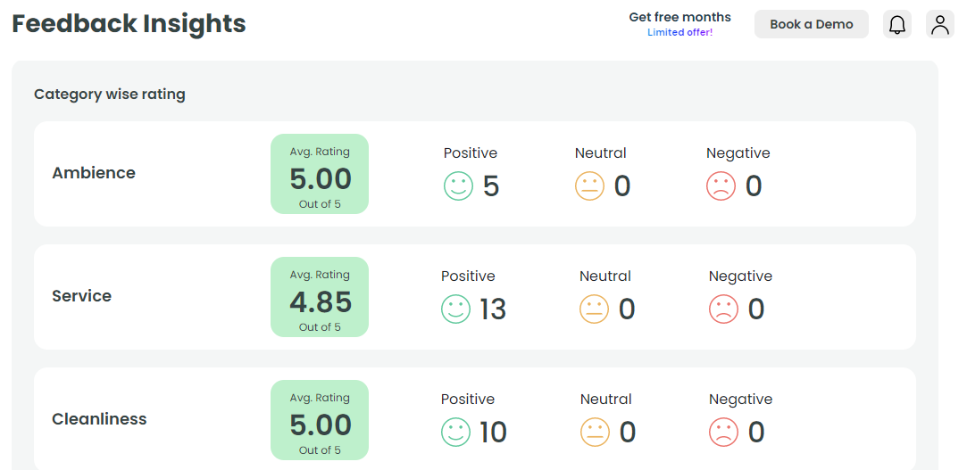Select the Service 4.85 average rating badge
The image size is (967, 470).
tap(320, 297)
